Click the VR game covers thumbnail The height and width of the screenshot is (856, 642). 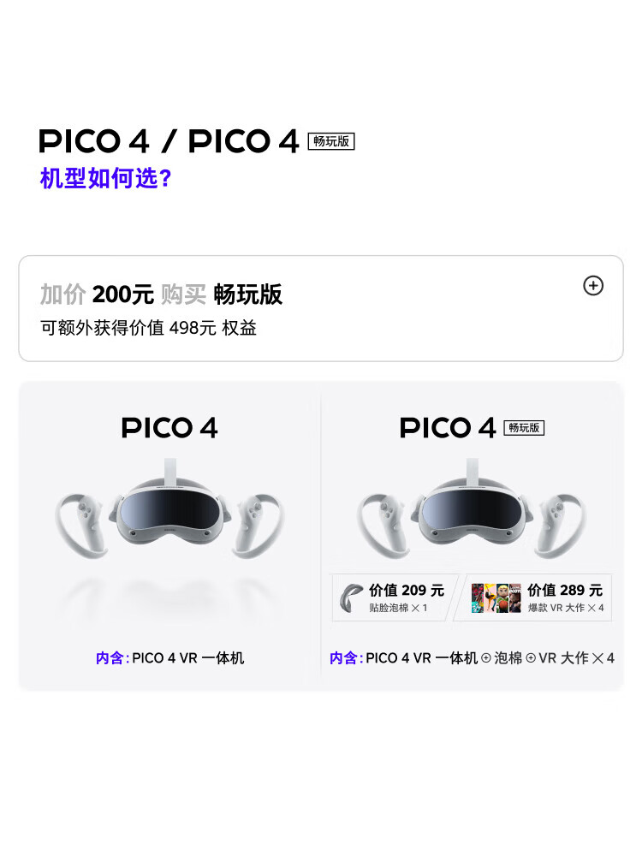496,597
